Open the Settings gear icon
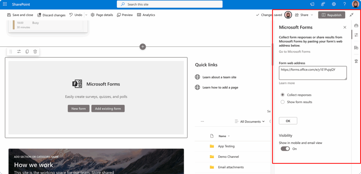 click(x=334, y=4)
